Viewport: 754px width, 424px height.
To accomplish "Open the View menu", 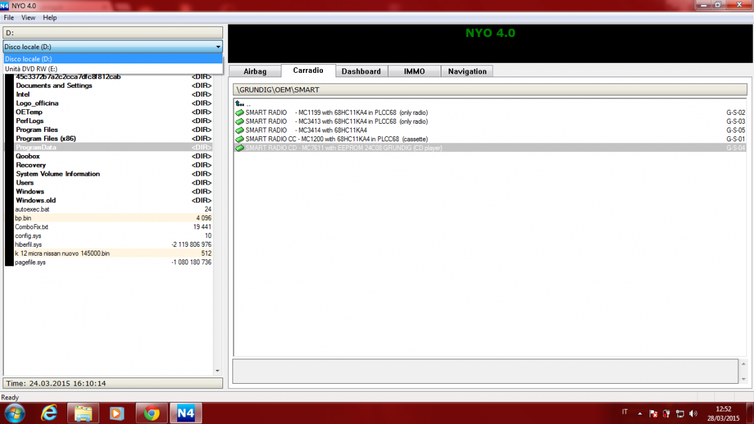I will (x=28, y=18).
